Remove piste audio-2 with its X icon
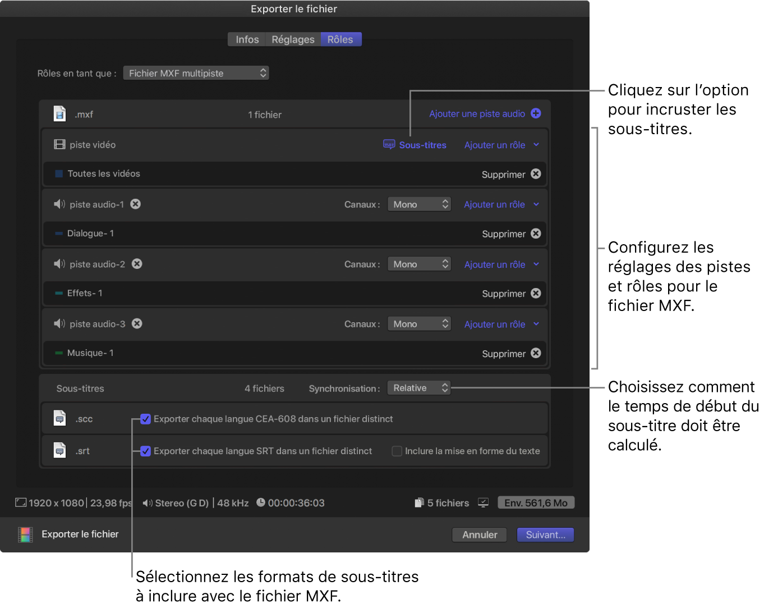The image size is (764, 608). (x=137, y=264)
